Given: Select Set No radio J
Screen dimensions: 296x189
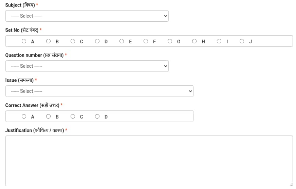Looking at the screenshot, I should (242, 41).
